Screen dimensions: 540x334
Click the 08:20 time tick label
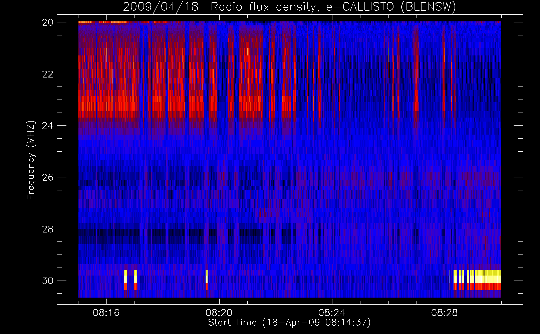click(219, 313)
